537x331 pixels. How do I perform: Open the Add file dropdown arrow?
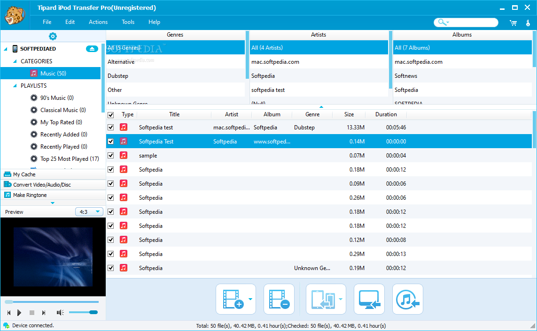[x=251, y=299]
